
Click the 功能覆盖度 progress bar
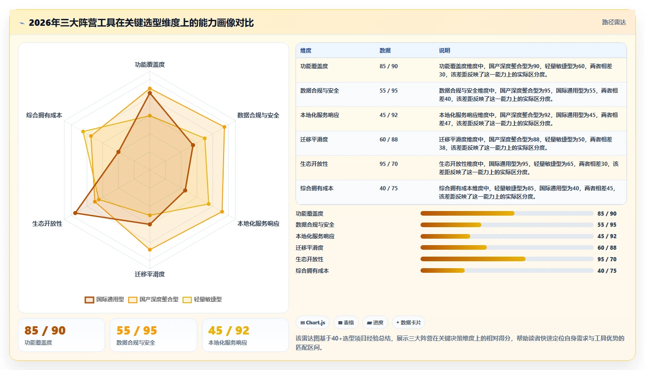point(507,213)
